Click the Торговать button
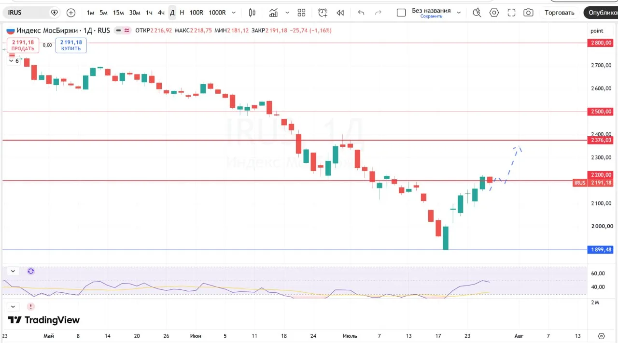This screenshot has height=343, width=618. point(560,13)
